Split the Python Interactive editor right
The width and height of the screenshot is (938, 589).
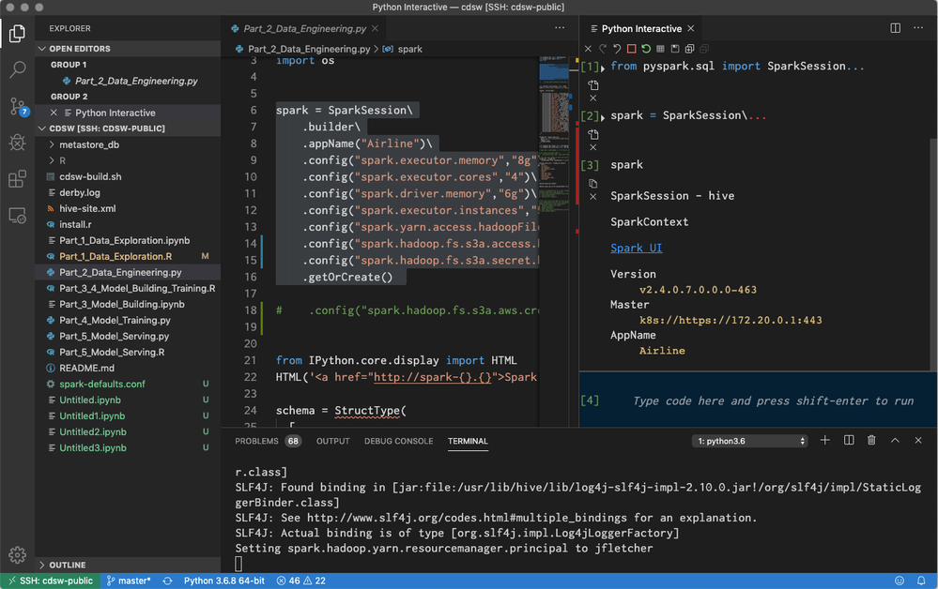coord(896,28)
